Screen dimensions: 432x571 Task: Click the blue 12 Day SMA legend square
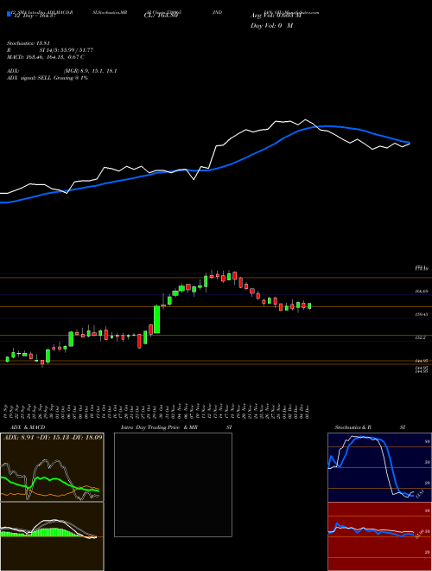click(x=9, y=15)
